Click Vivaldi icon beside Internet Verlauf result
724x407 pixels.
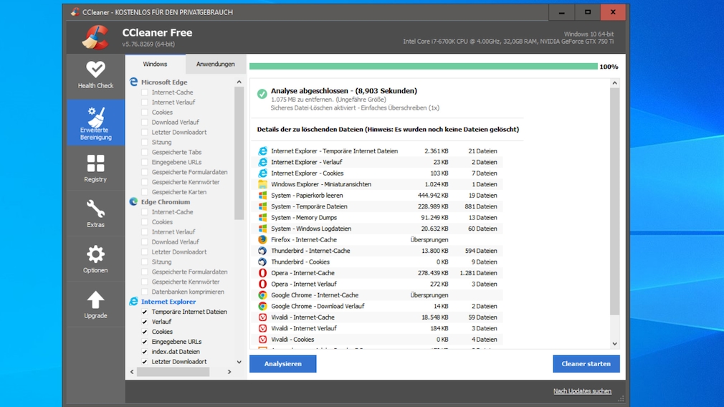pyautogui.click(x=262, y=328)
